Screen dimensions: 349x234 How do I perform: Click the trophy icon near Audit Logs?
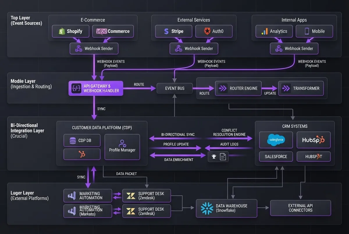point(214,157)
